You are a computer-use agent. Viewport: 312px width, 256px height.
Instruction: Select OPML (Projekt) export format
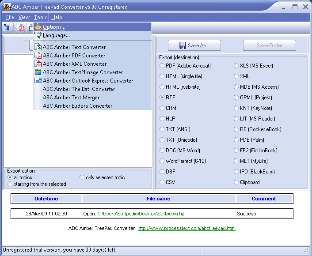click(253, 98)
